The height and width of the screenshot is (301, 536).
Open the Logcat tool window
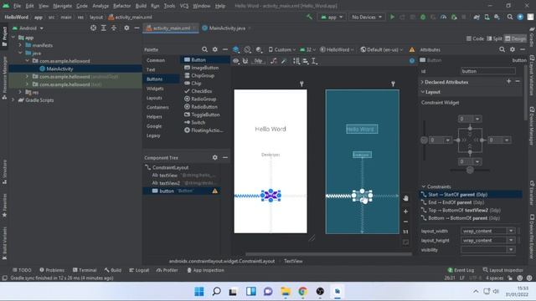[139, 270]
